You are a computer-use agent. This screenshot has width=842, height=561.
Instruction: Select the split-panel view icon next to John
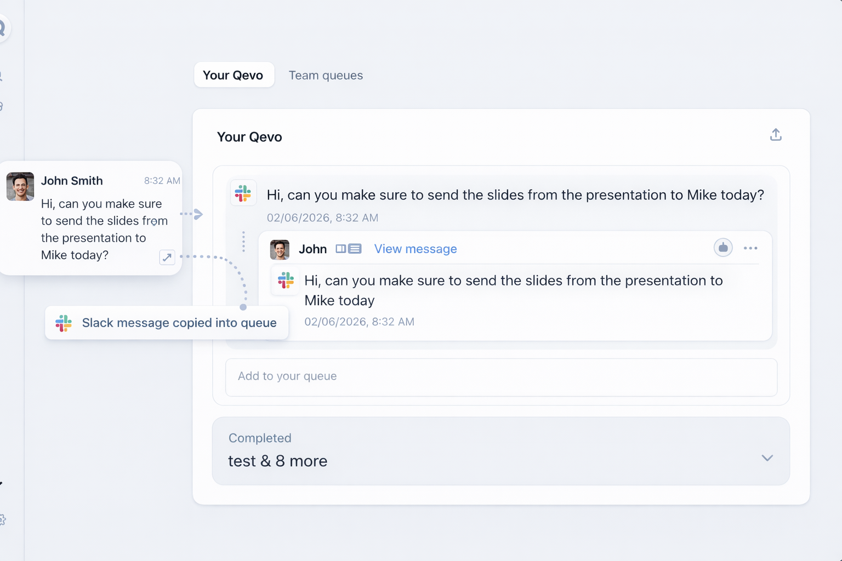click(341, 248)
